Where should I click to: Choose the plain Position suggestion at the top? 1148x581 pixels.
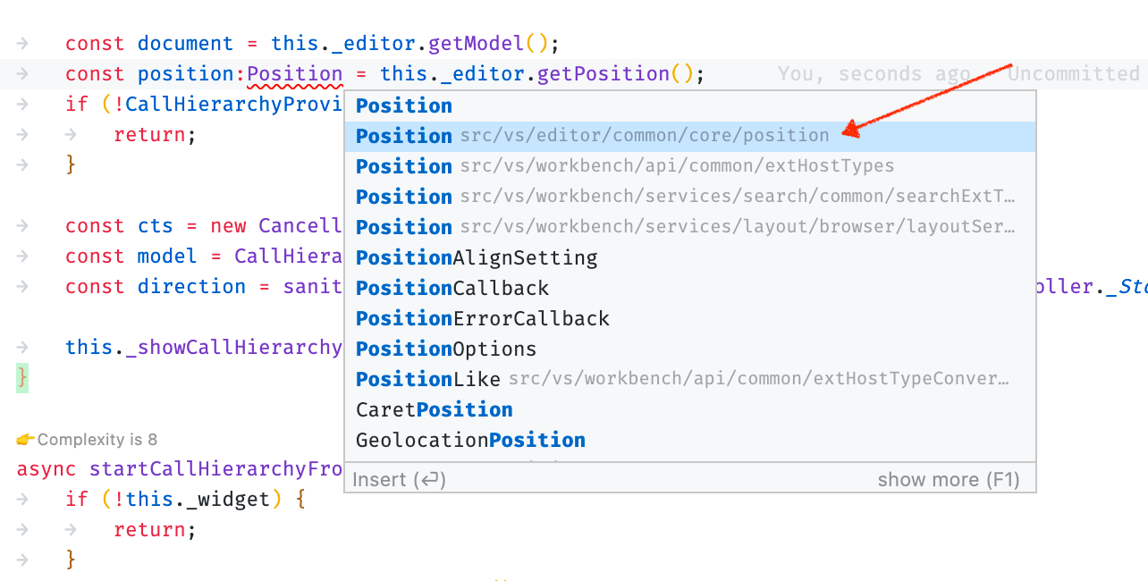tap(403, 105)
